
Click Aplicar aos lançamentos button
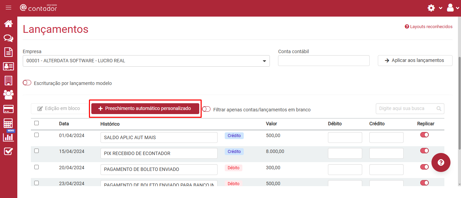(x=415, y=61)
